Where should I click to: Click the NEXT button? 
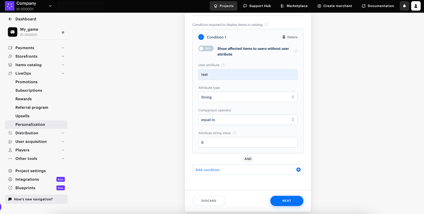(x=287, y=201)
